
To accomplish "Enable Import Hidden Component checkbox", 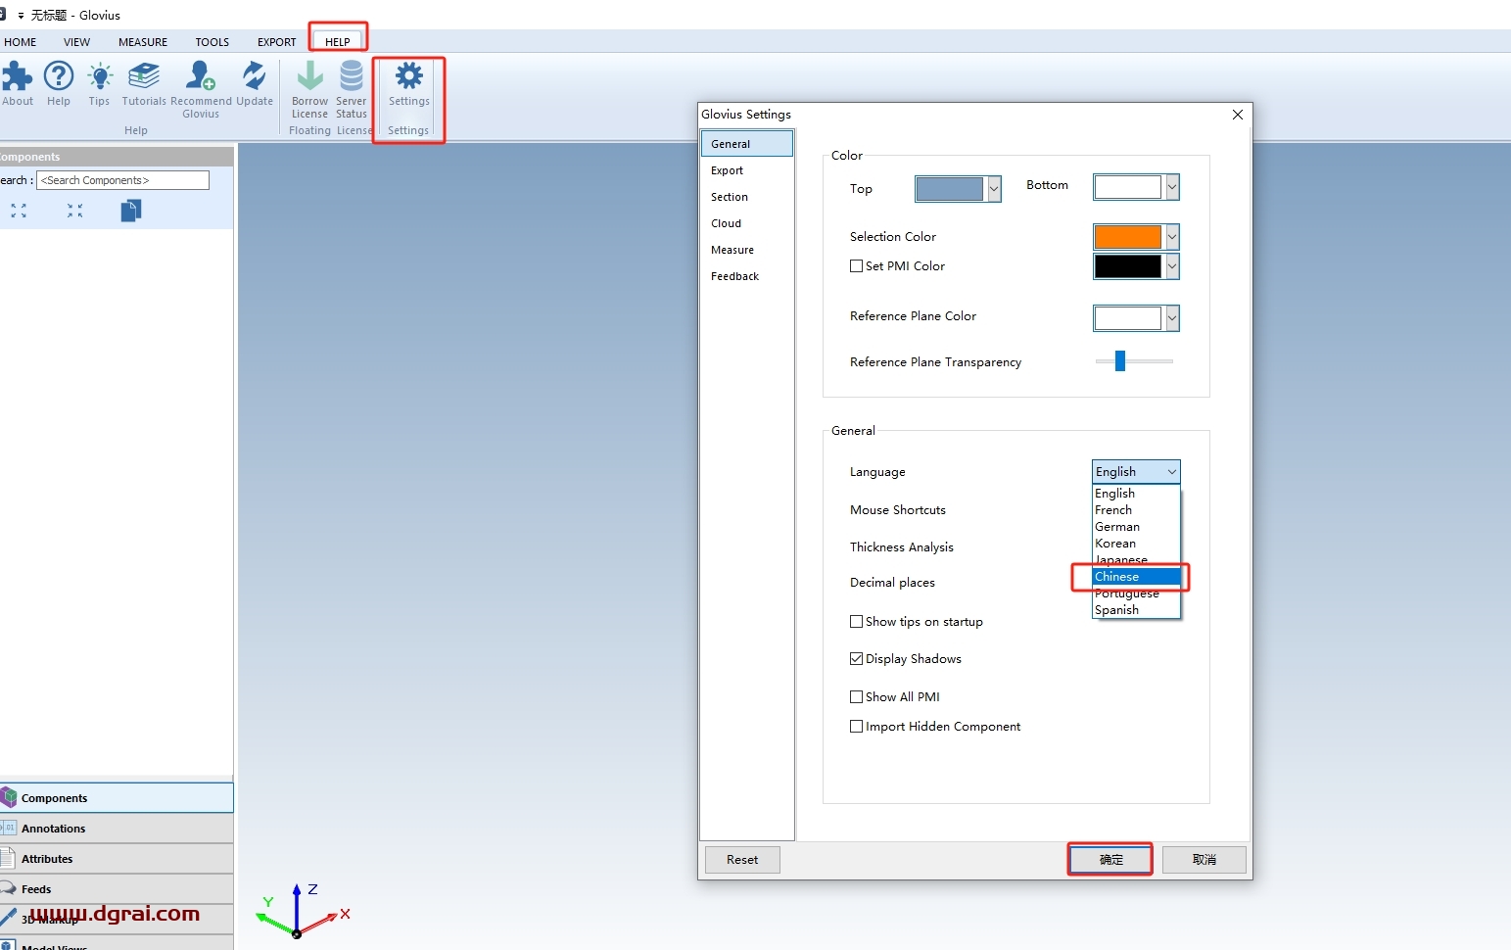I will pos(857,726).
